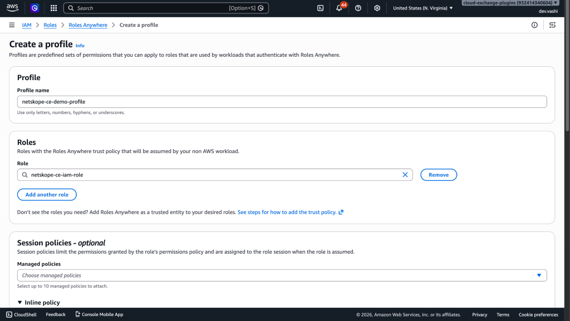Click the Info link beside Create a profile

click(80, 46)
